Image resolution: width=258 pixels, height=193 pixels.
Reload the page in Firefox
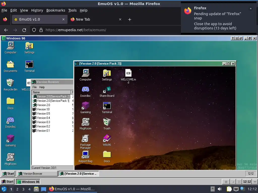[x=24, y=30]
